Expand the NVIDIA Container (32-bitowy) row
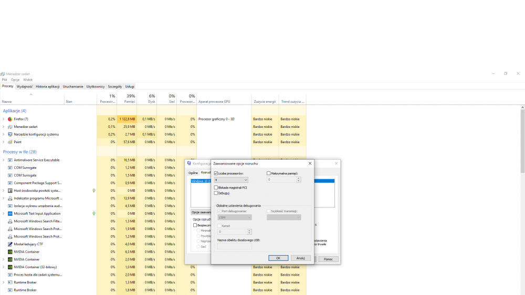525x295 pixels. click(4, 267)
